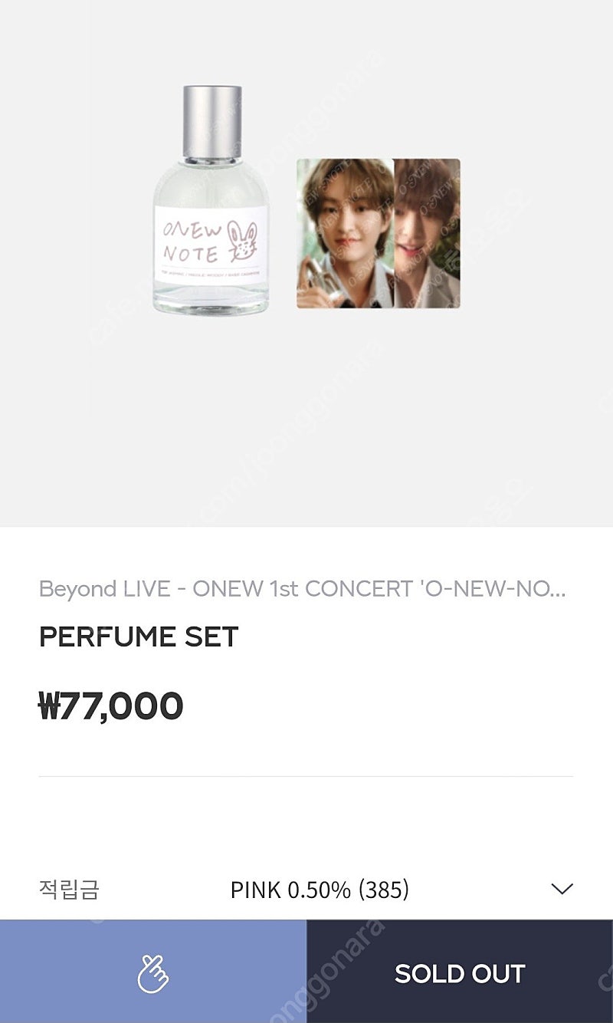Open the Beyond LIVE ONEW 1st CONCERT link
The image size is (613, 1023).
point(303,589)
